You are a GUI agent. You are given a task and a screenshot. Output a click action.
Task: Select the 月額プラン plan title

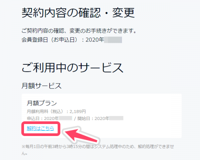coord(42,103)
